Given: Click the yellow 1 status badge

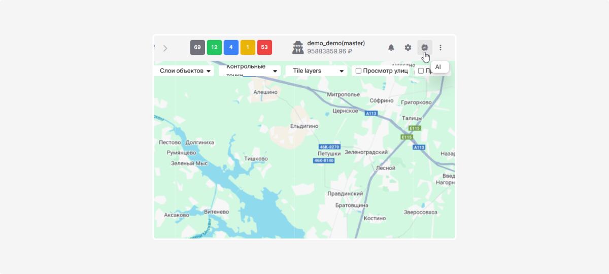Looking at the screenshot, I should (248, 47).
